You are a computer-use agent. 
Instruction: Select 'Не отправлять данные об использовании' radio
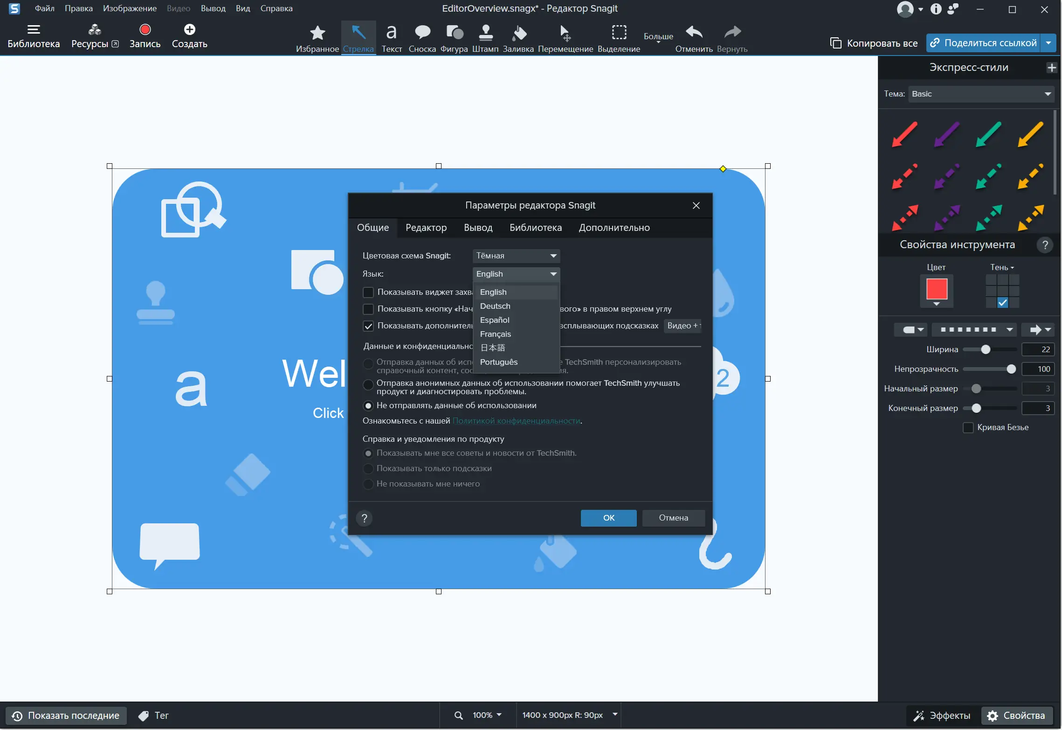pyautogui.click(x=368, y=406)
